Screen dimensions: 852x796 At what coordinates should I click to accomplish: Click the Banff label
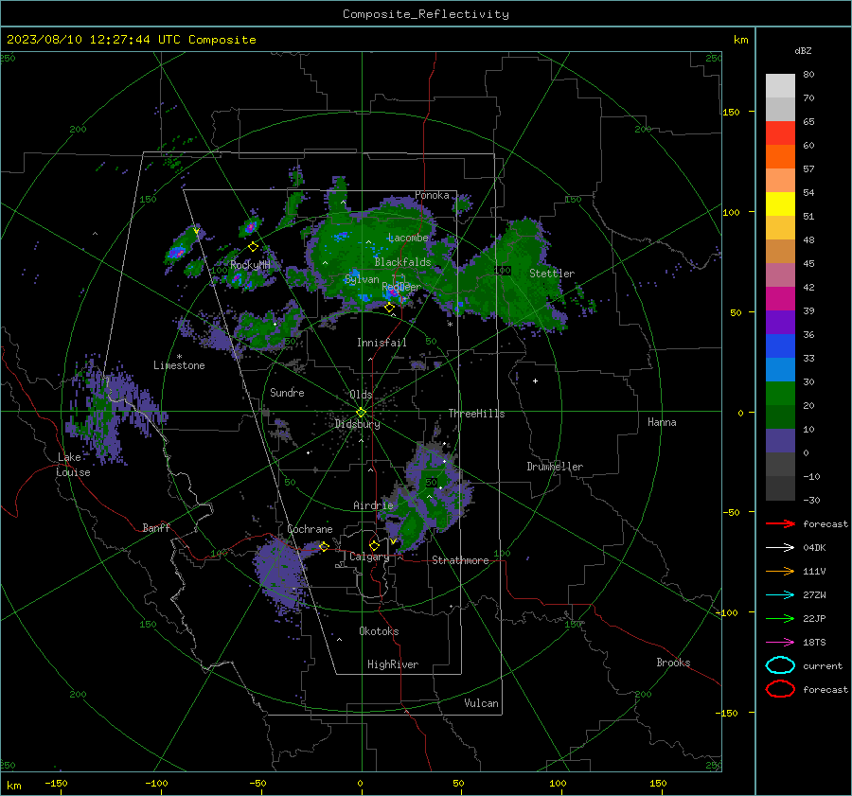(156, 528)
